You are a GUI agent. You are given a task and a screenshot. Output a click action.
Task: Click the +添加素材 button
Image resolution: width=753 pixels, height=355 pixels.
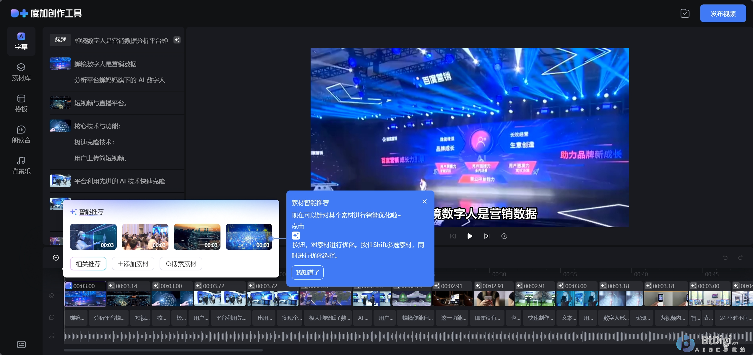[133, 264]
